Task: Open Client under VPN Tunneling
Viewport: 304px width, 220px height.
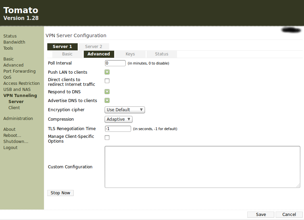Action: 14,108
